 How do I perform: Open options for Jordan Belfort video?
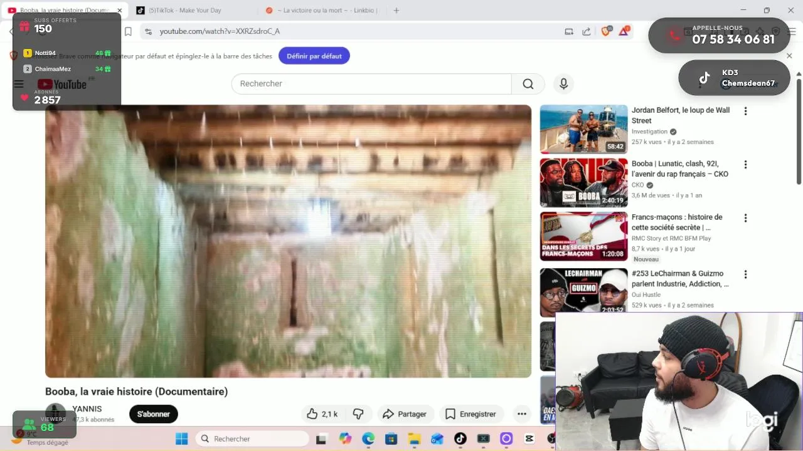point(745,111)
